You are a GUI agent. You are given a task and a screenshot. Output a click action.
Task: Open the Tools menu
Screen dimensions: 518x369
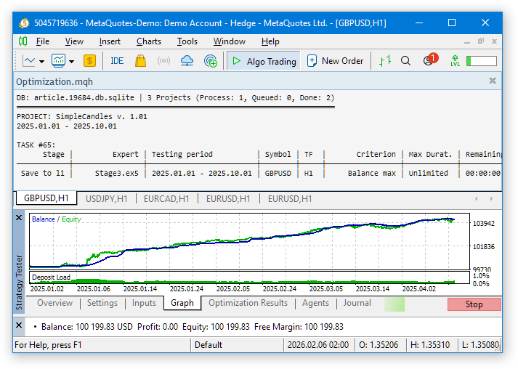(187, 41)
